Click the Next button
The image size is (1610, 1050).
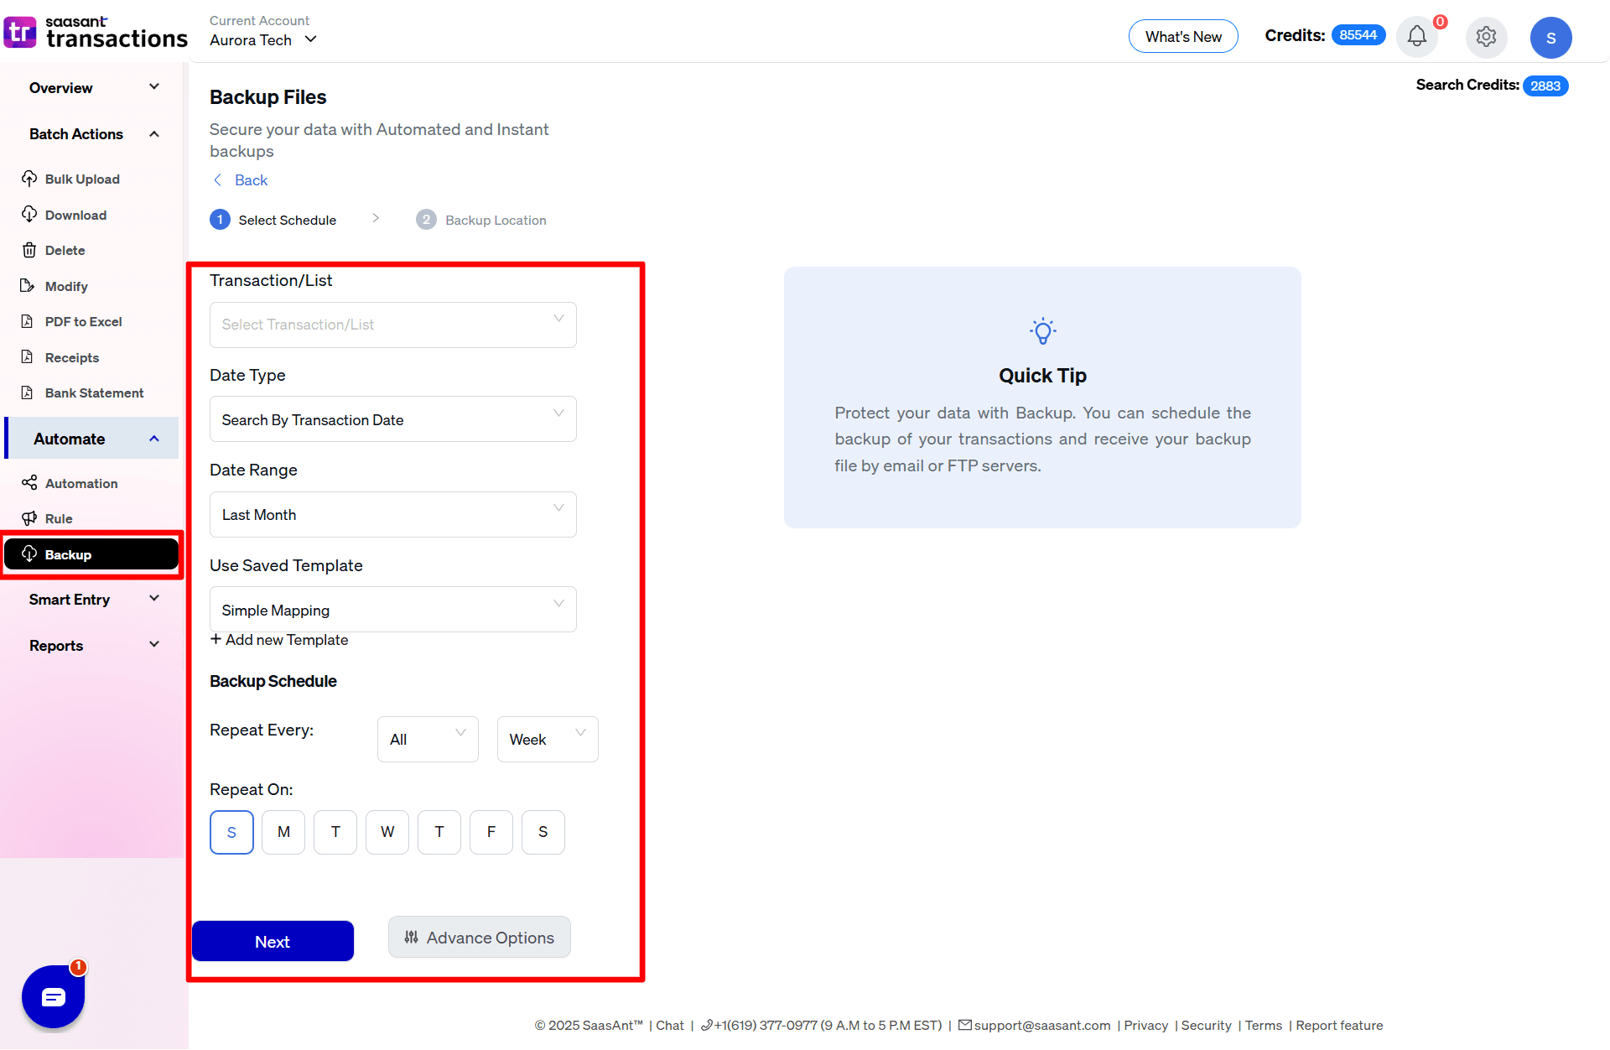273,941
